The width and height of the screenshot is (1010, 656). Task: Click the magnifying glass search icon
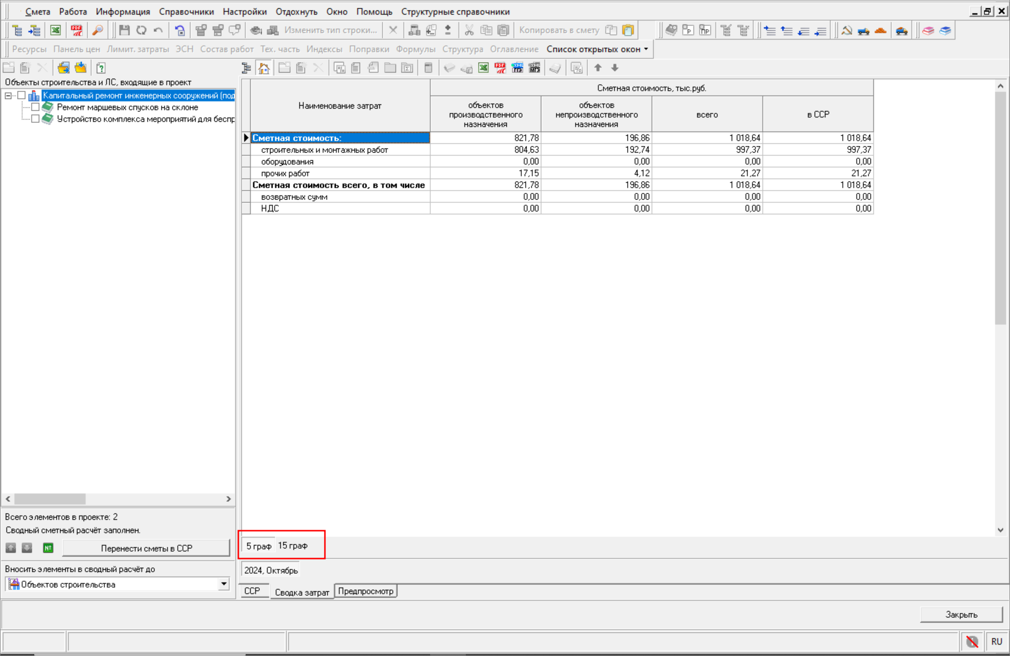[97, 30]
